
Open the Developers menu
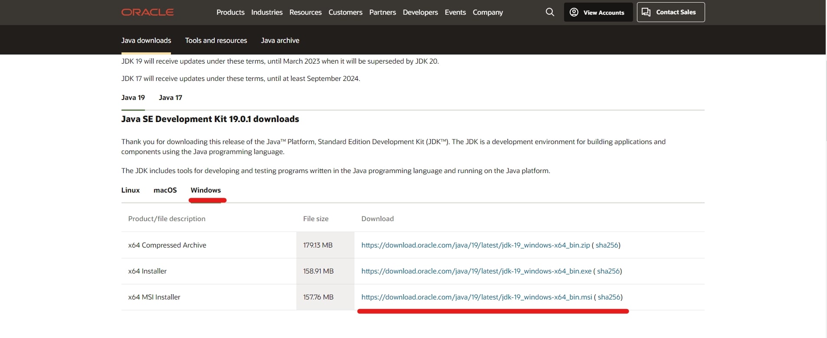420,12
